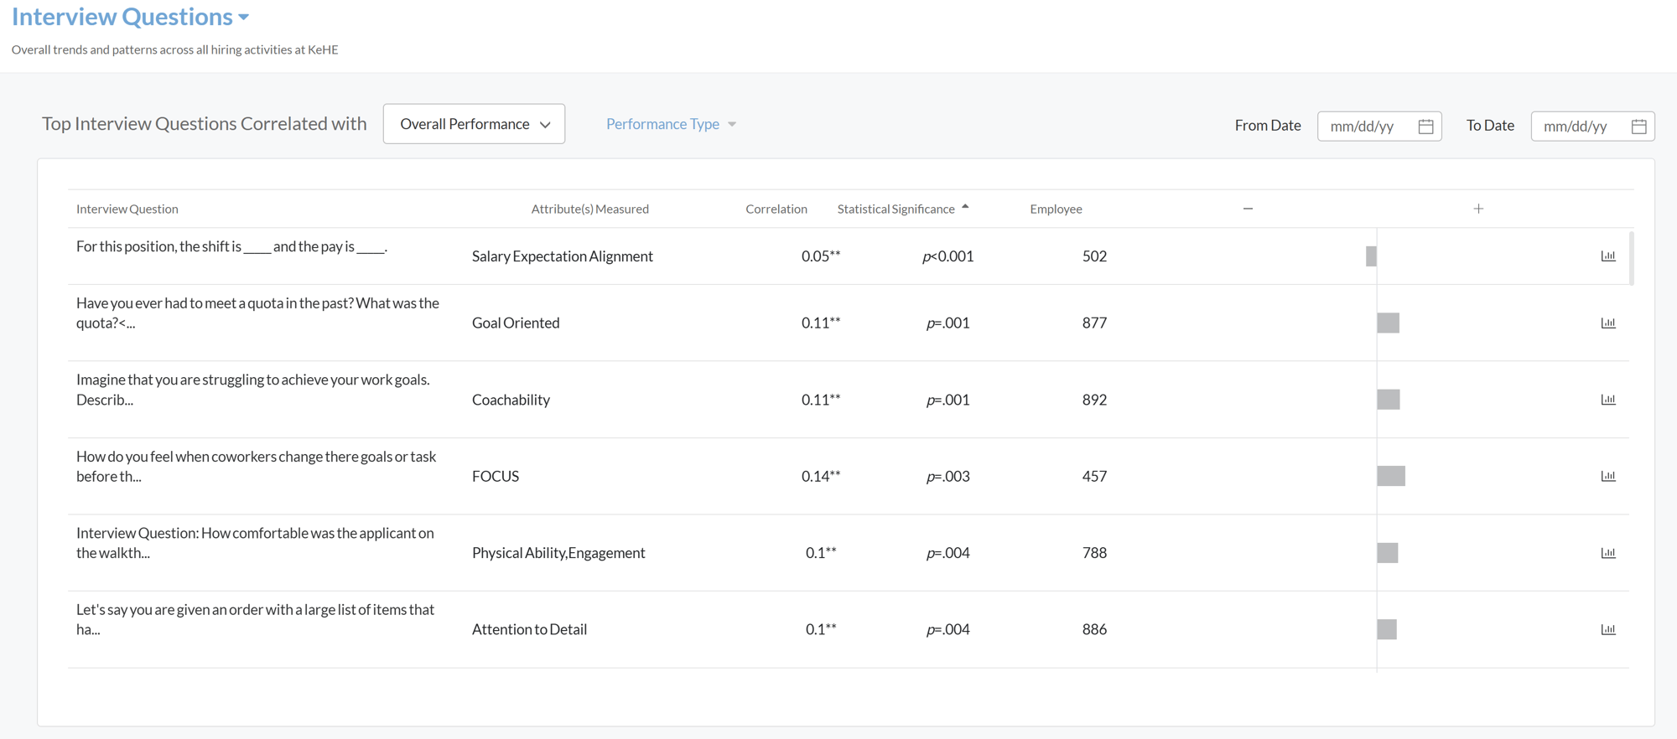Viewport: 1677px width, 739px height.
Task: Click employee count 886
Action: click(1094, 630)
